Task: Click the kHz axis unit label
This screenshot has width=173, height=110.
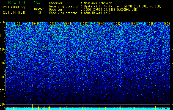Action: click(2, 22)
